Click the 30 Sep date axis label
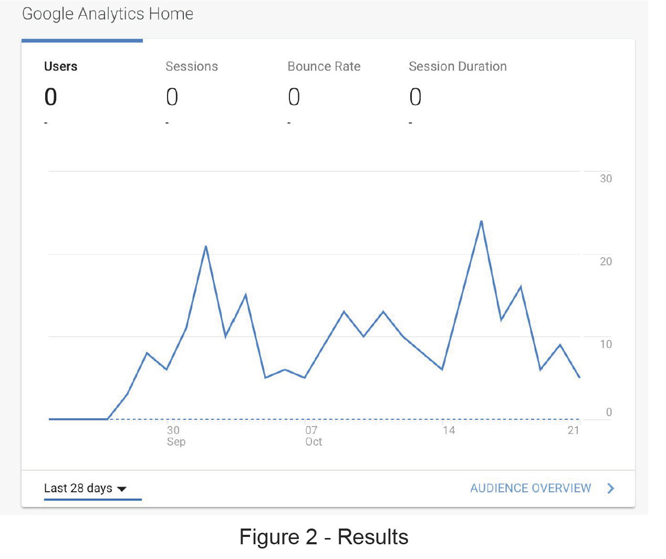 (x=176, y=436)
